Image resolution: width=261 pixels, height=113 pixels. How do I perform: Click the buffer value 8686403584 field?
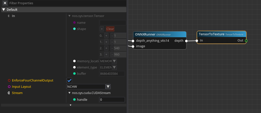tap(112, 73)
